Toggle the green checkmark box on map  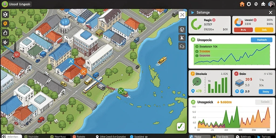(181, 126)
